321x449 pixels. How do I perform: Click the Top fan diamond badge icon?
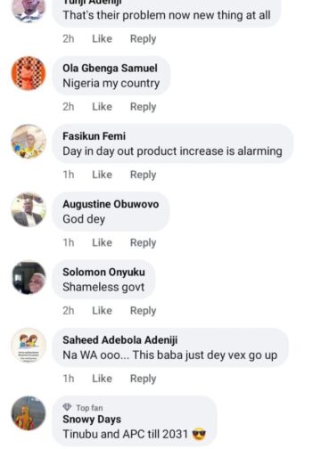pos(67,407)
